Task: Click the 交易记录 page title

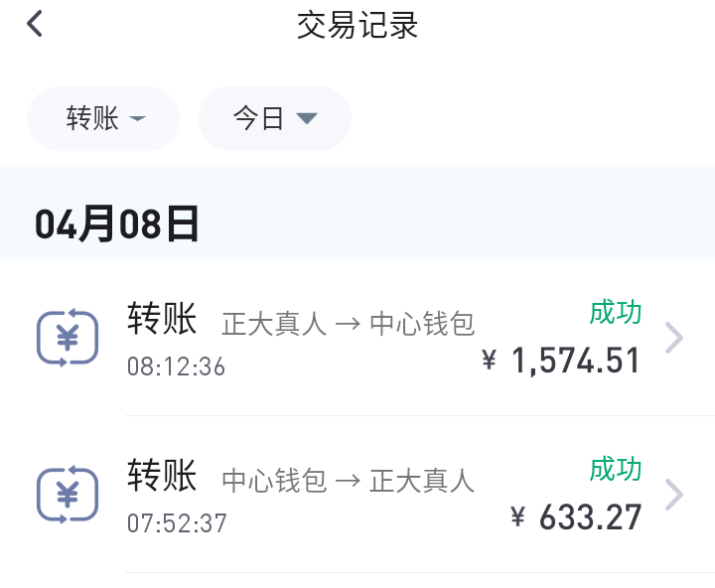Action: coord(357,25)
